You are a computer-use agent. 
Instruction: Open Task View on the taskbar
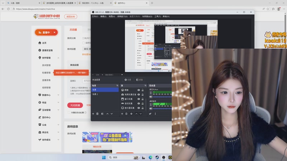point(144,157)
